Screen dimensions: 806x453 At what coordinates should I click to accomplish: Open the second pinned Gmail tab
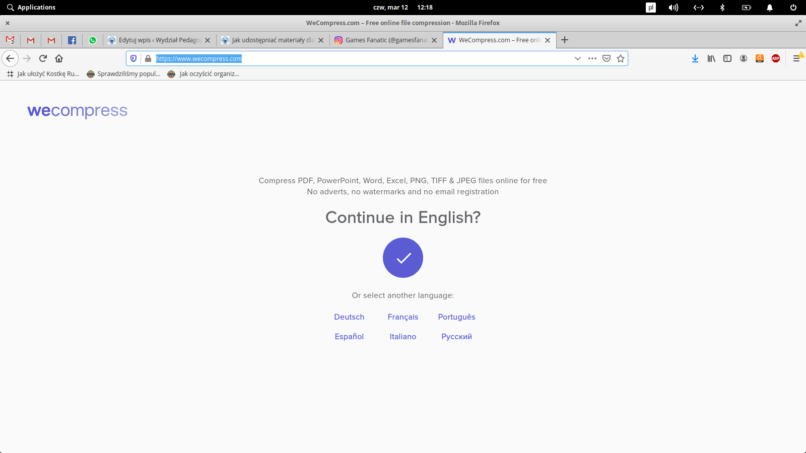31,40
